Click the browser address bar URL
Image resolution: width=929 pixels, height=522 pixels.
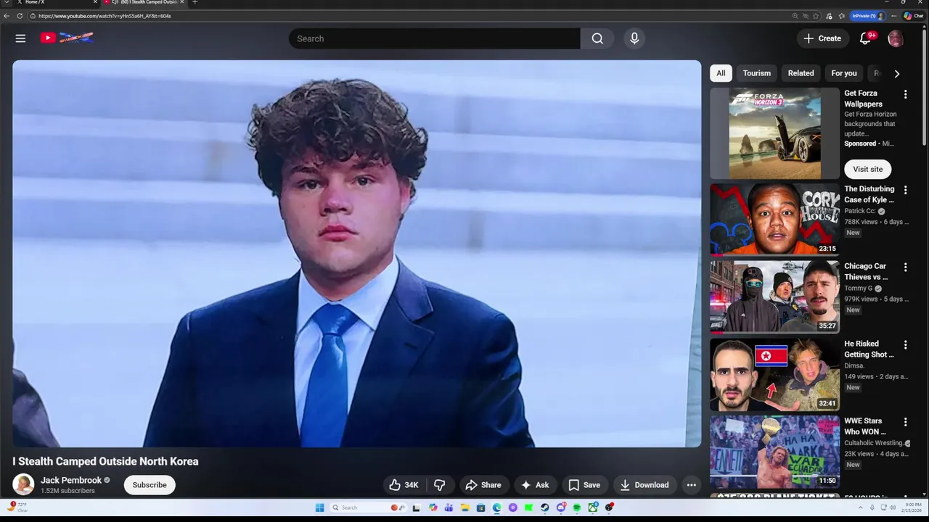click(105, 16)
